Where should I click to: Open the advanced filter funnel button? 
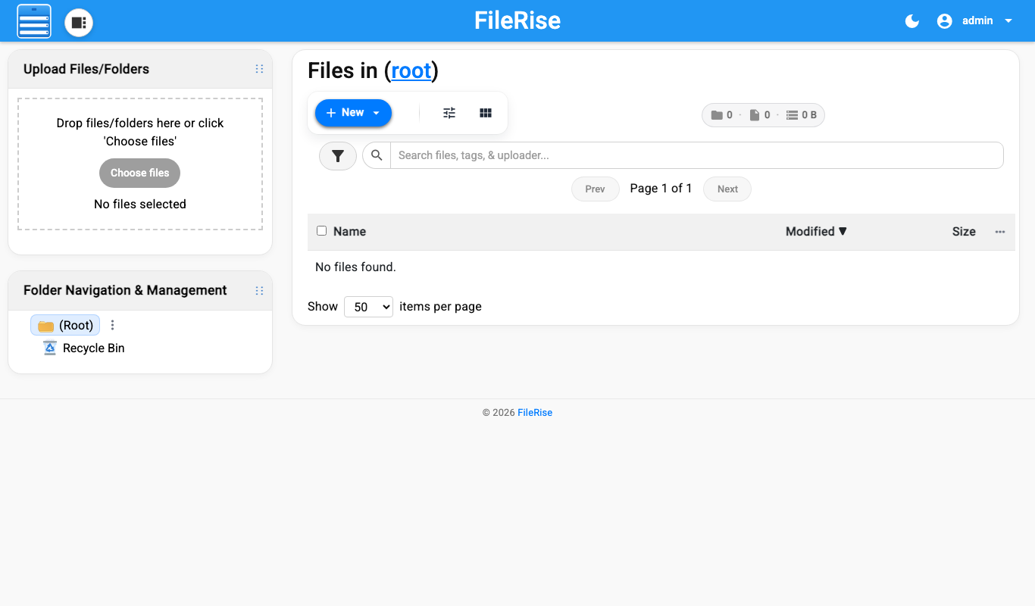pyautogui.click(x=338, y=156)
